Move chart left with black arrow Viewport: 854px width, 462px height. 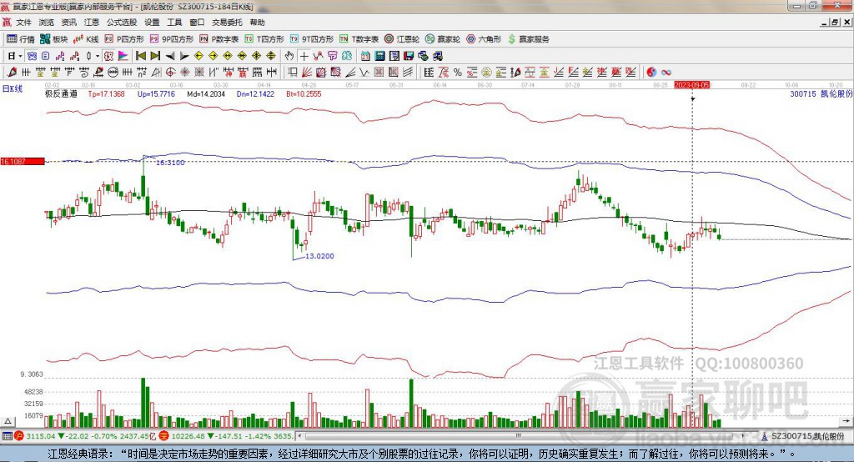170,56
